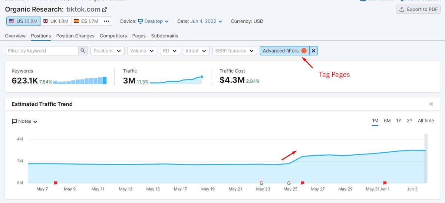Select the 2Y time range
This screenshot has width=445, height=203.
[x=409, y=121]
